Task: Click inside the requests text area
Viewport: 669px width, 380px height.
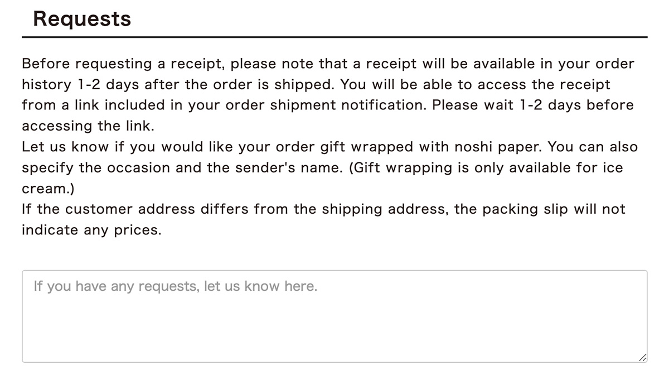Action: (x=334, y=316)
